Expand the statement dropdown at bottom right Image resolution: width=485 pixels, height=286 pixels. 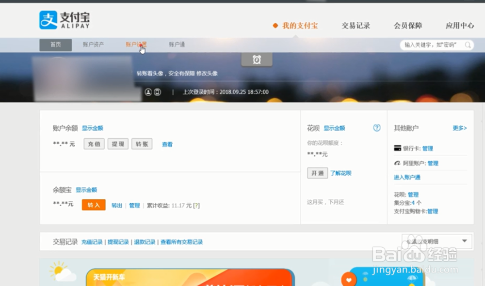(x=464, y=241)
